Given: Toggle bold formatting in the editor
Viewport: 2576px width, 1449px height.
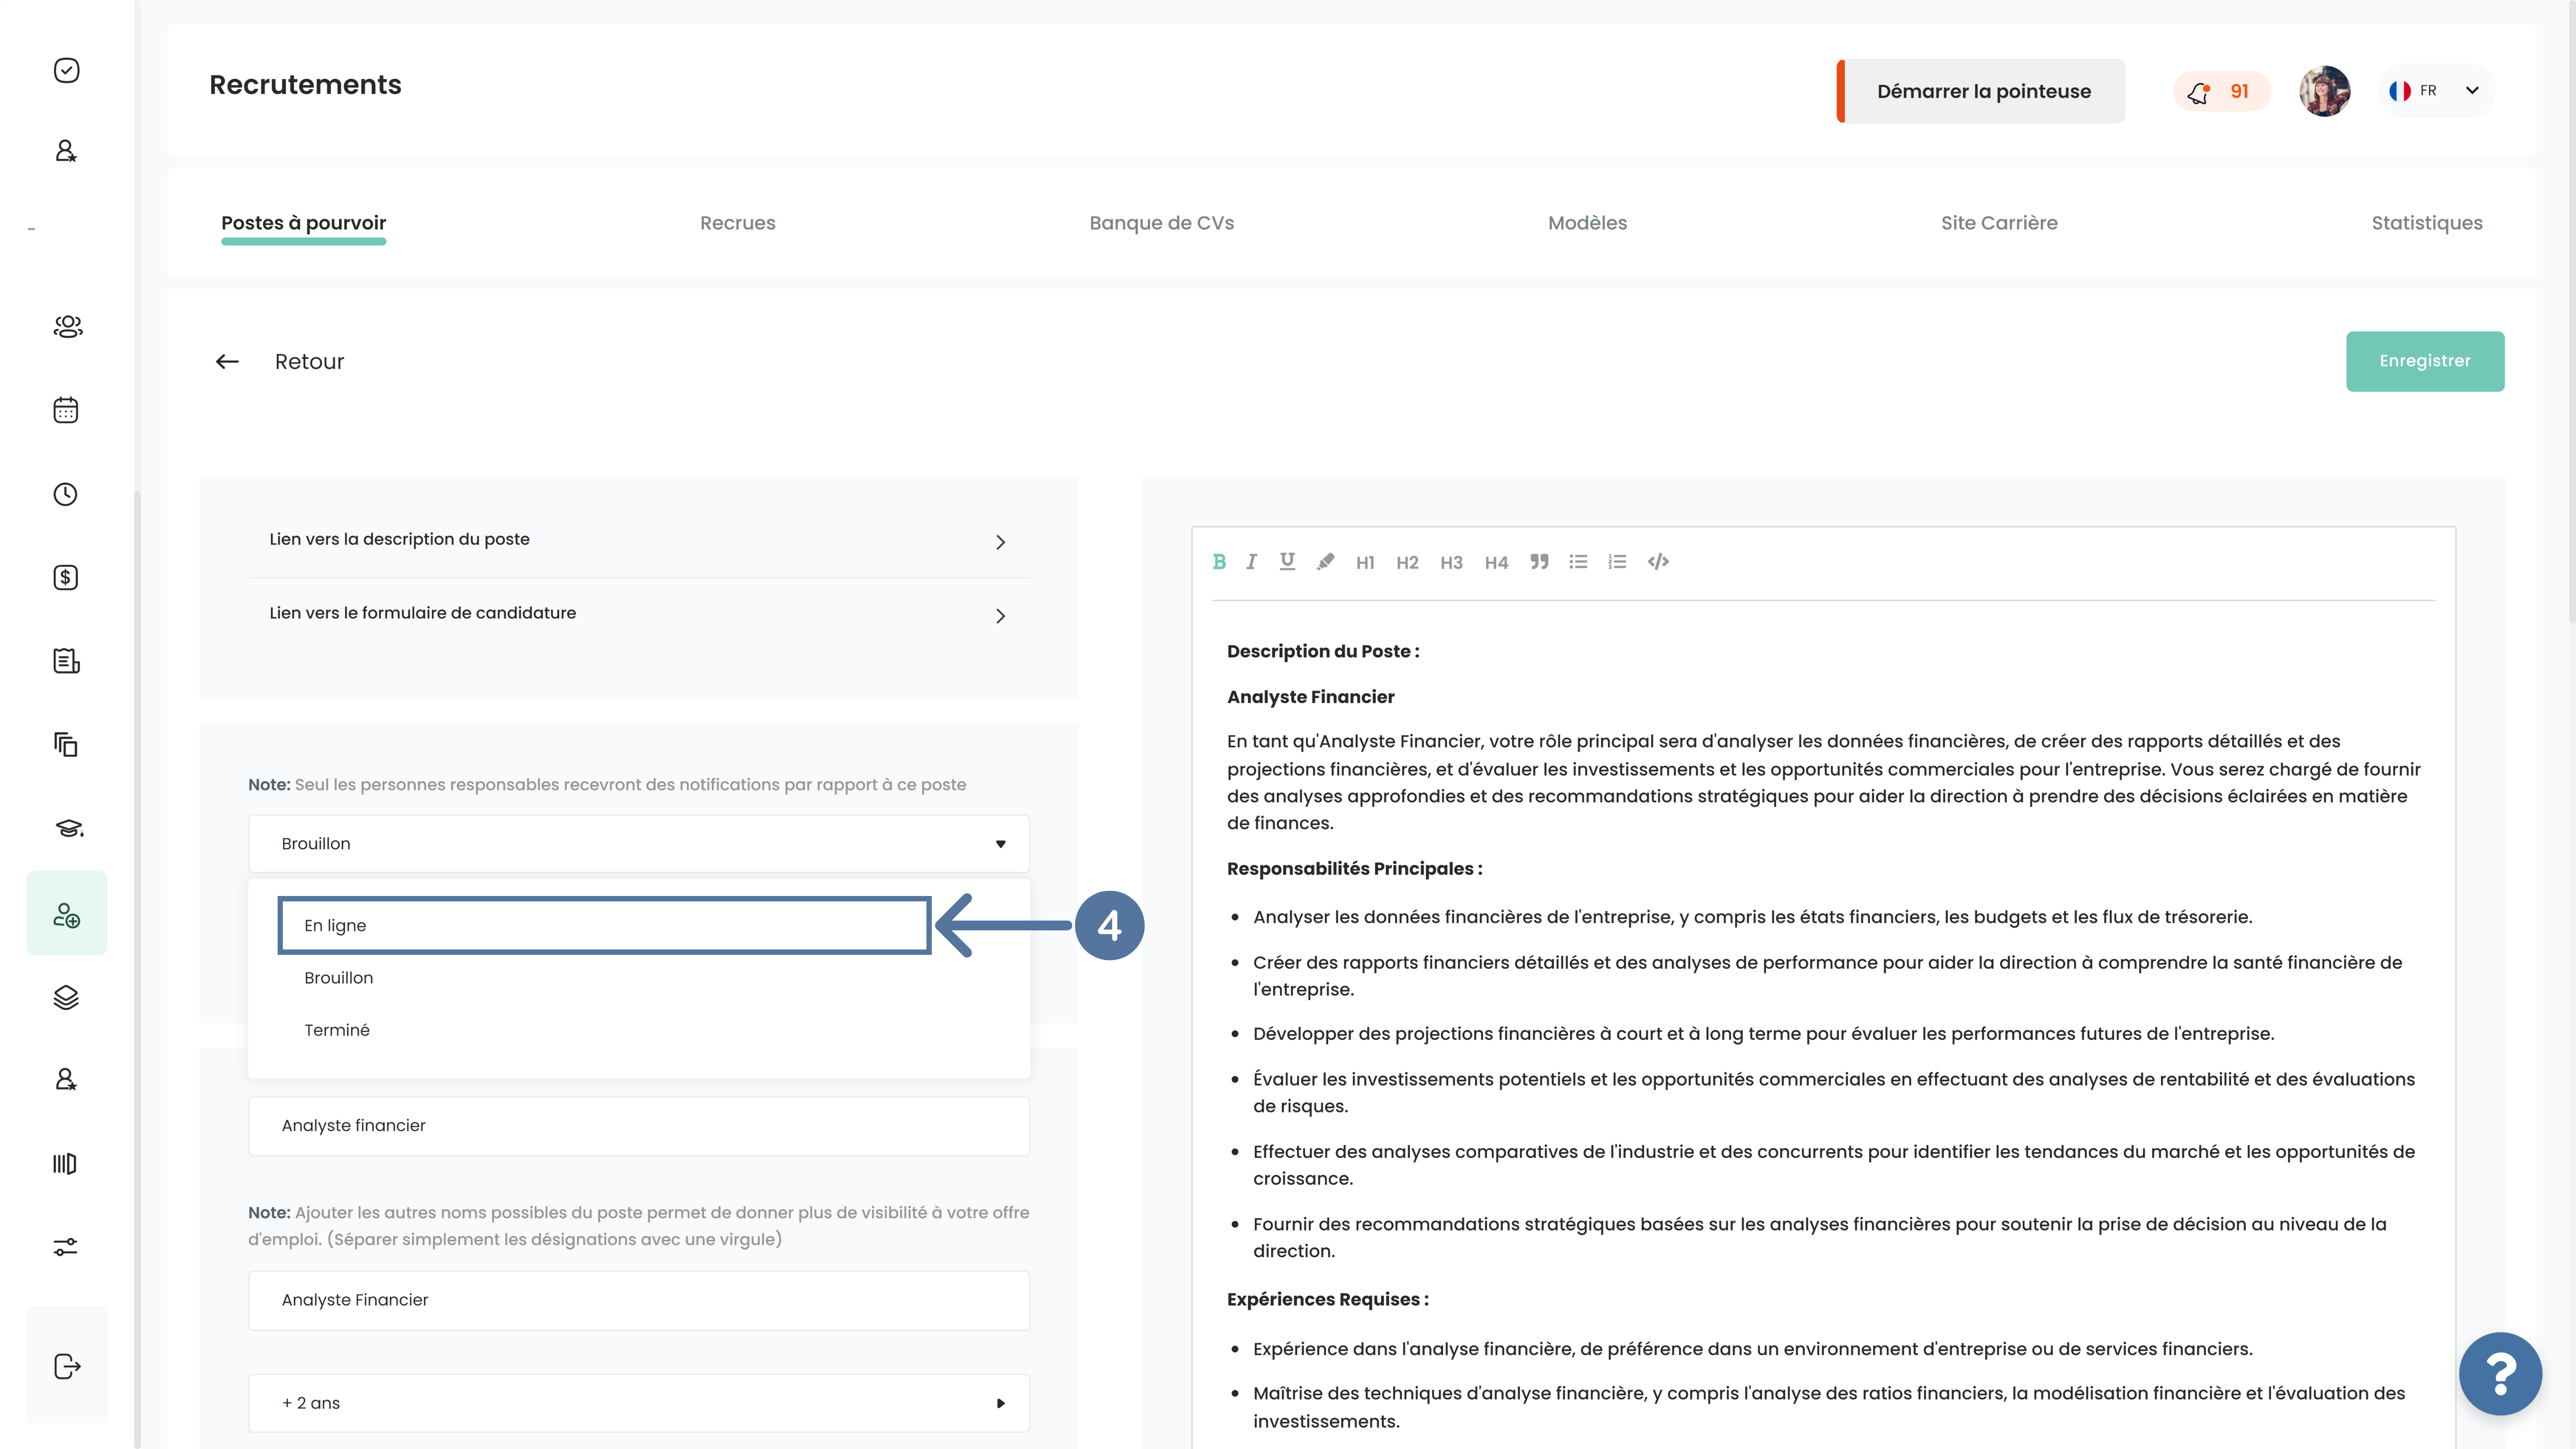Looking at the screenshot, I should (1219, 562).
